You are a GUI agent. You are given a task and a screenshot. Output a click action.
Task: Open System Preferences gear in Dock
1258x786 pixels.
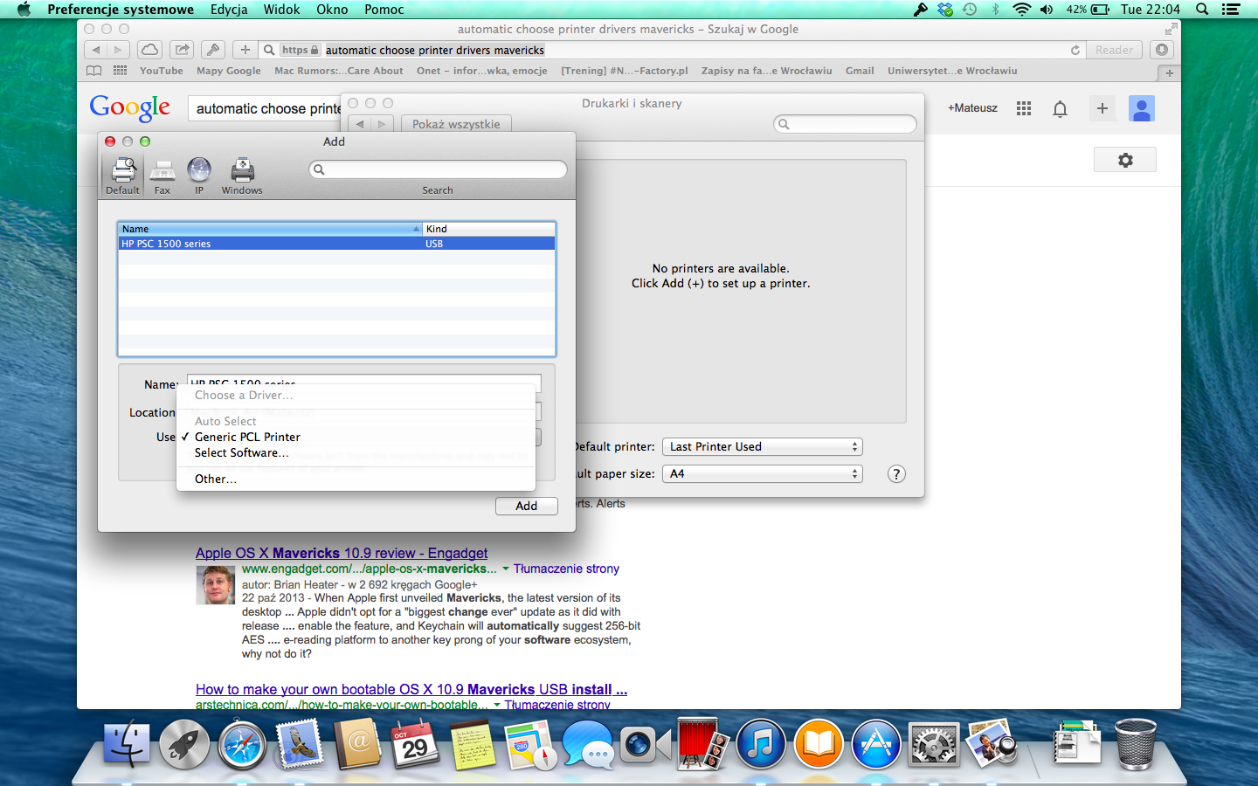[933, 744]
